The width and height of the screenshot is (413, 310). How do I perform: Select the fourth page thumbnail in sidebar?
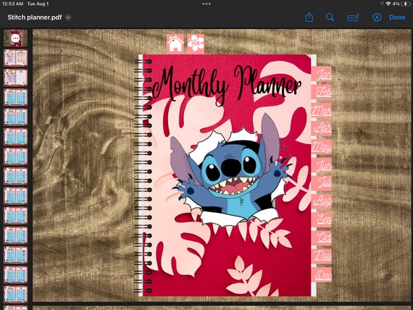[x=15, y=97]
